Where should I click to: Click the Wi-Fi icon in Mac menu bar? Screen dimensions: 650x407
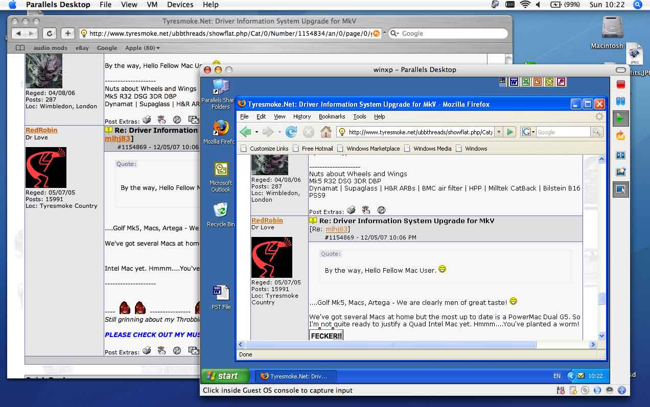click(525, 5)
